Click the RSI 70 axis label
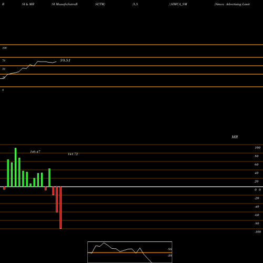The image size is (263, 263). pyautogui.click(x=4, y=60)
